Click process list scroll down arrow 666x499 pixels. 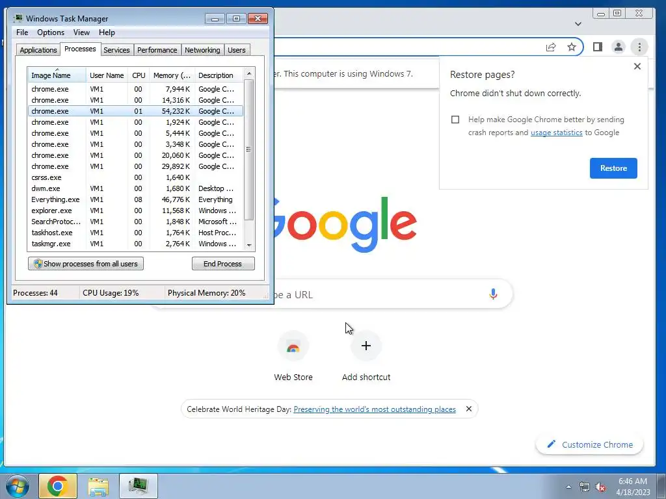(x=249, y=245)
